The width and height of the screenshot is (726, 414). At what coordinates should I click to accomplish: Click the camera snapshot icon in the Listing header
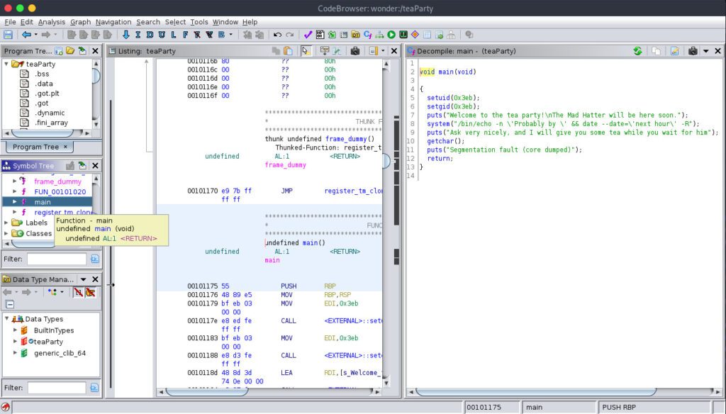[x=354, y=51]
